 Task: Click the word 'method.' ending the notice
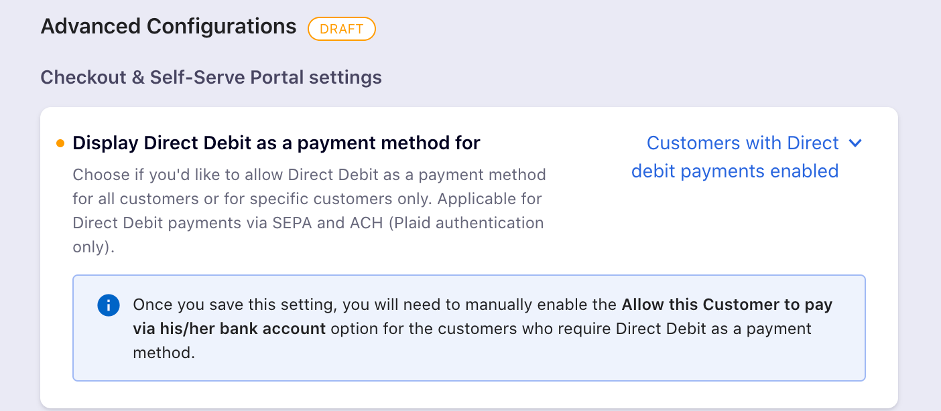(164, 353)
